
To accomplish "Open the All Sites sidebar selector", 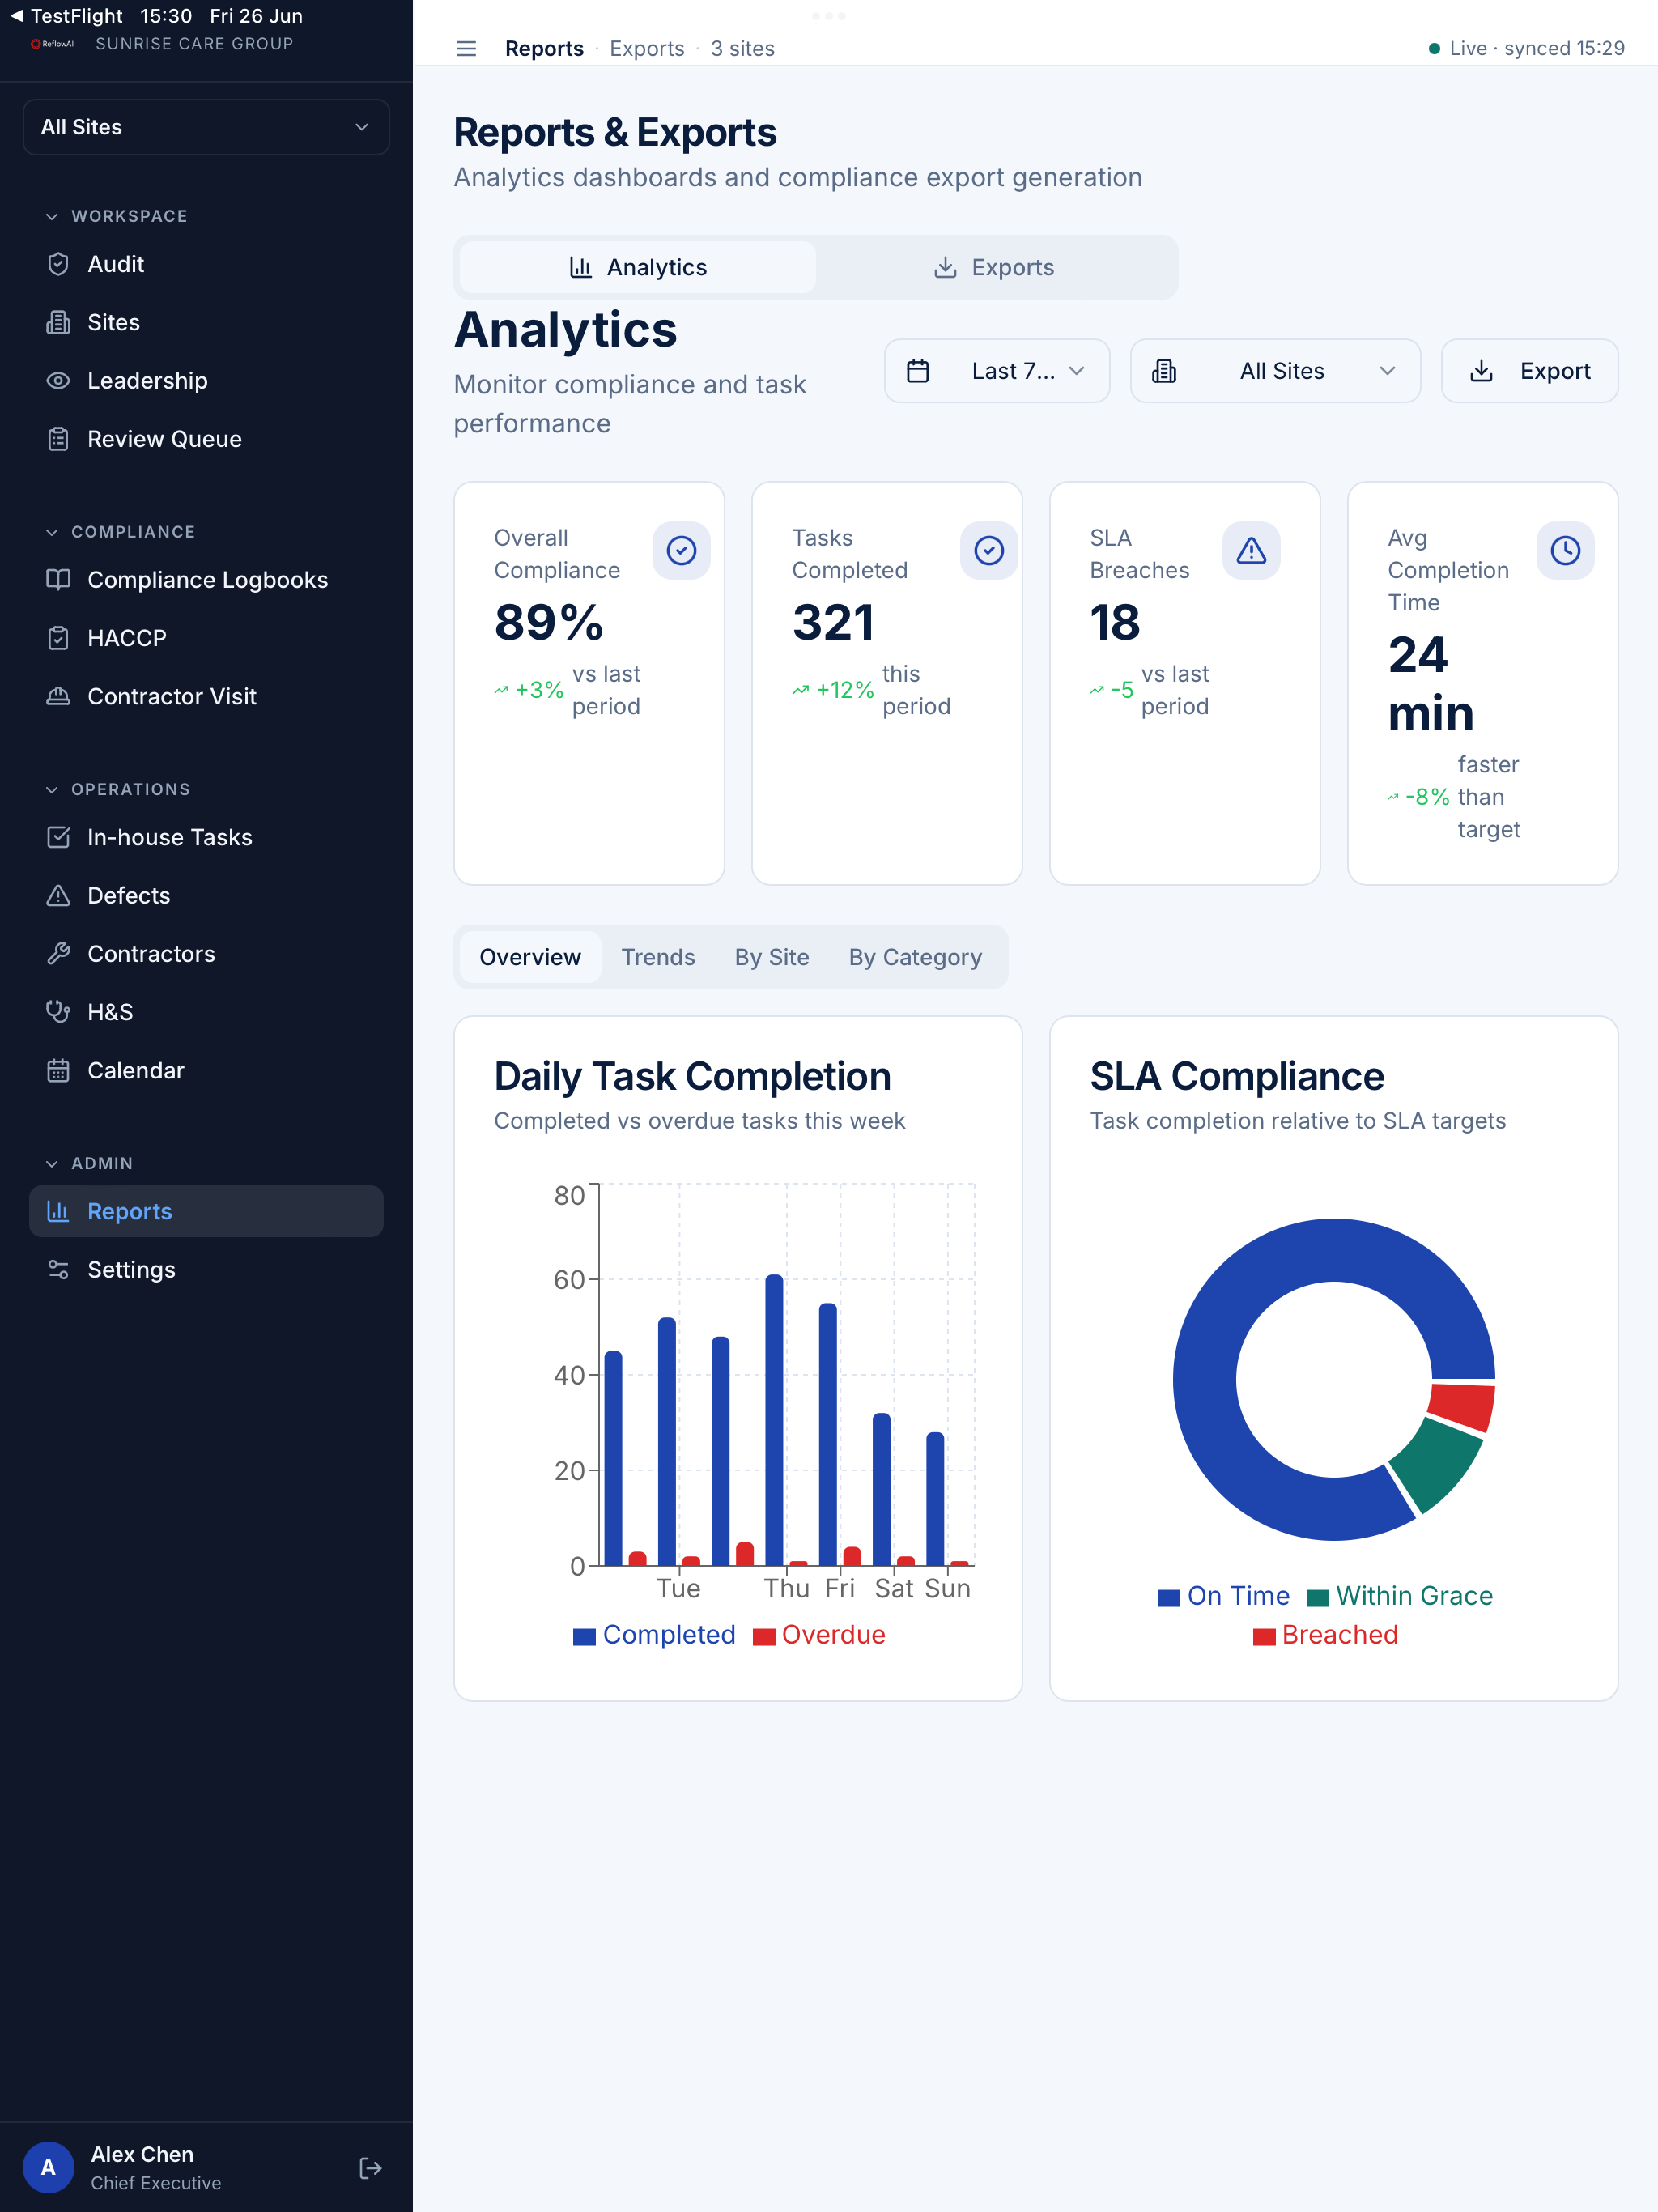I will 206,127.
